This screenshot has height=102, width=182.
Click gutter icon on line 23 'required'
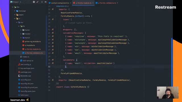point(53,36)
